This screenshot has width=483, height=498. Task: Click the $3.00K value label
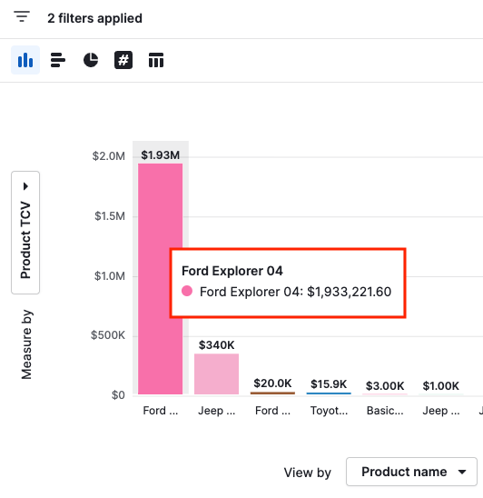pos(385,386)
